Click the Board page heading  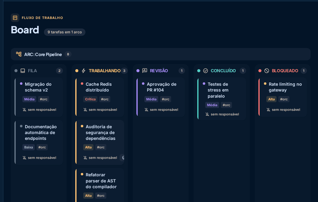(25, 30)
